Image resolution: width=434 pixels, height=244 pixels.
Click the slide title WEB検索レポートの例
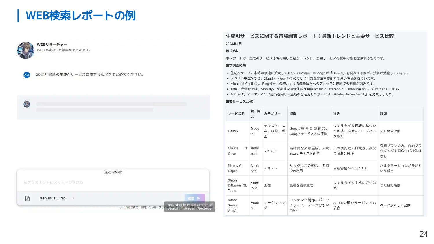(x=81, y=16)
